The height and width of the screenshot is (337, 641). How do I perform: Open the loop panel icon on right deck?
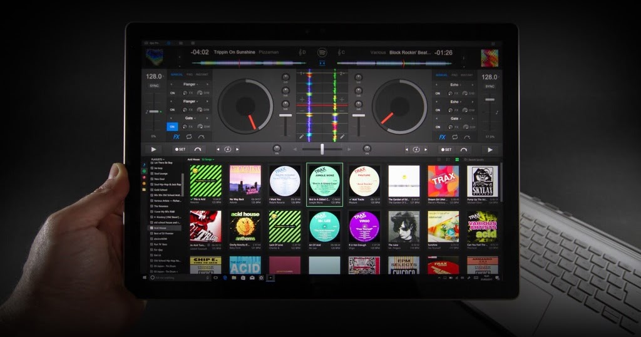pyautogui.click(x=455, y=137)
